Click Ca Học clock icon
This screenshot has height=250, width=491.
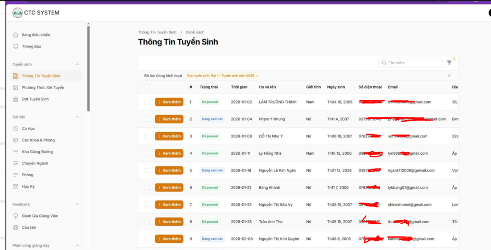16,129
